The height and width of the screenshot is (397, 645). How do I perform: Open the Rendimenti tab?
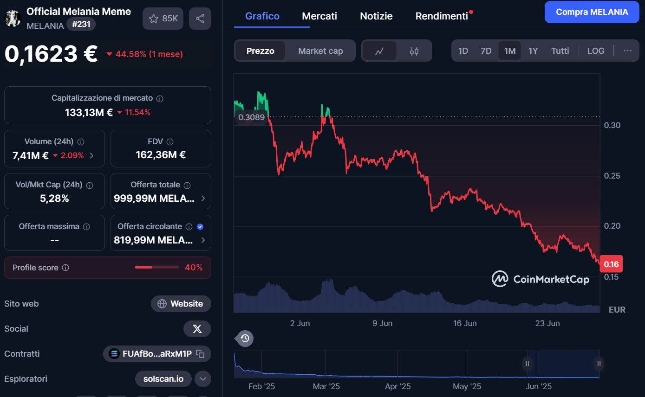[442, 16]
